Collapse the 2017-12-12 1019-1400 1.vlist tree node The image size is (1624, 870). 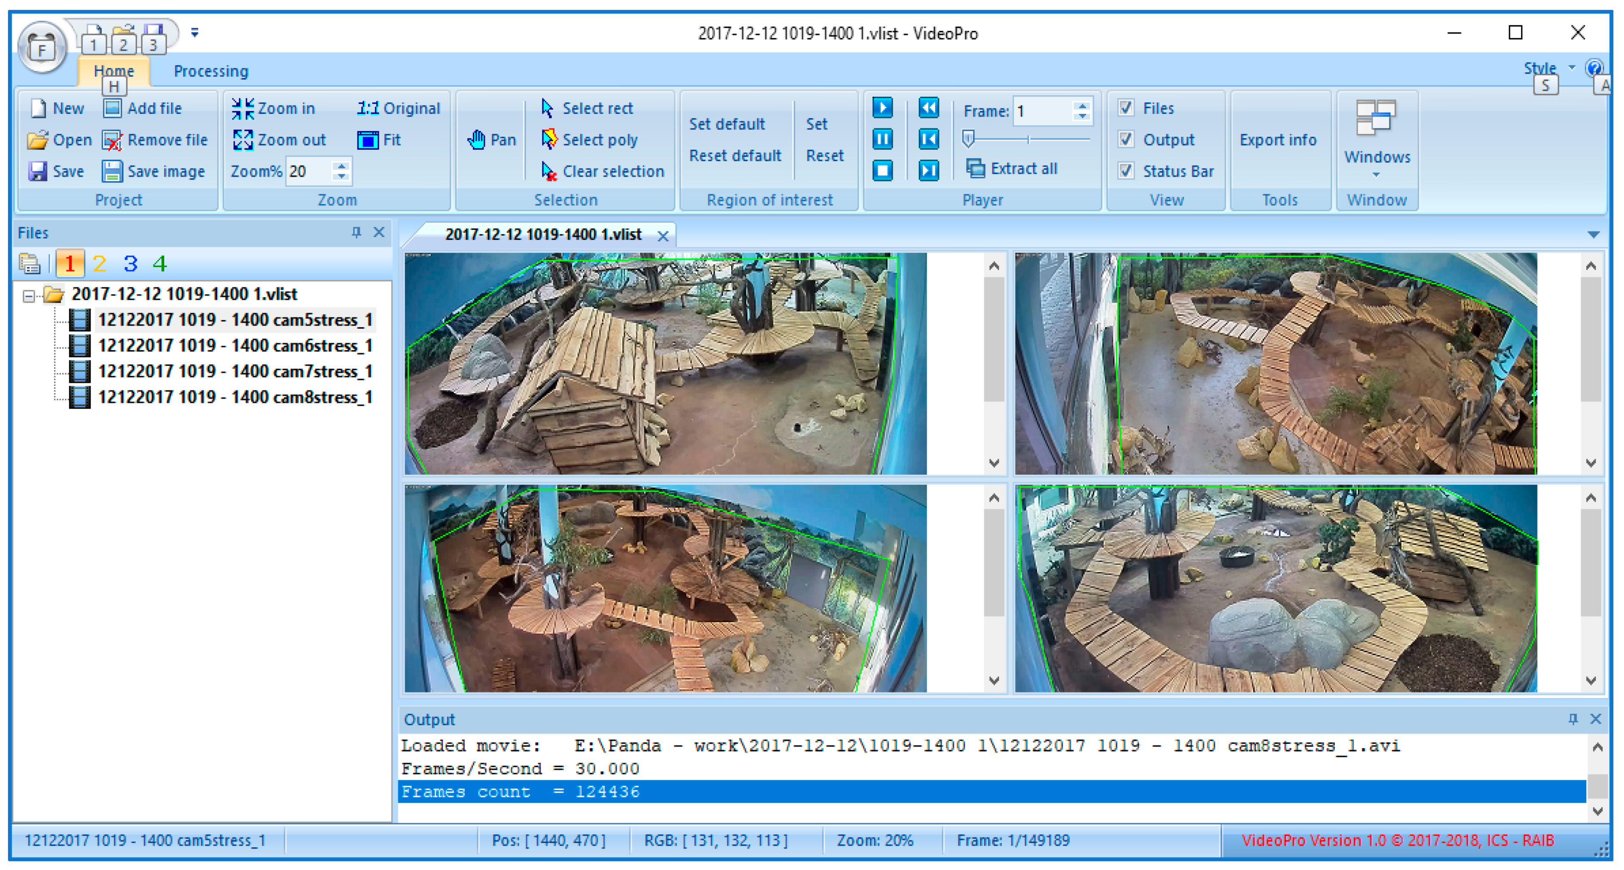coord(28,295)
